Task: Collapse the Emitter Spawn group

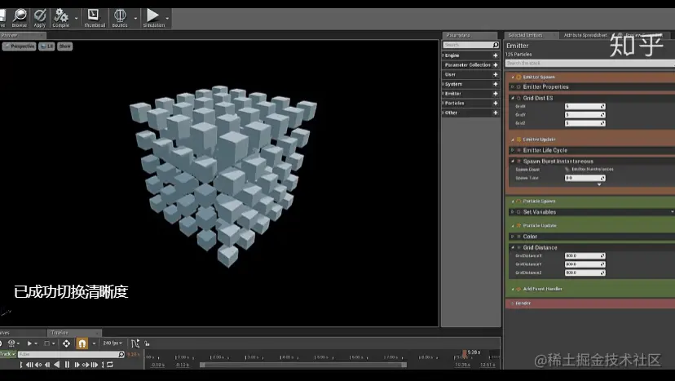Action: pos(512,78)
